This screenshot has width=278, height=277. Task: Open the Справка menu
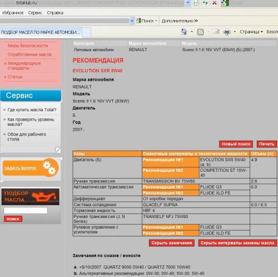tap(55, 13)
